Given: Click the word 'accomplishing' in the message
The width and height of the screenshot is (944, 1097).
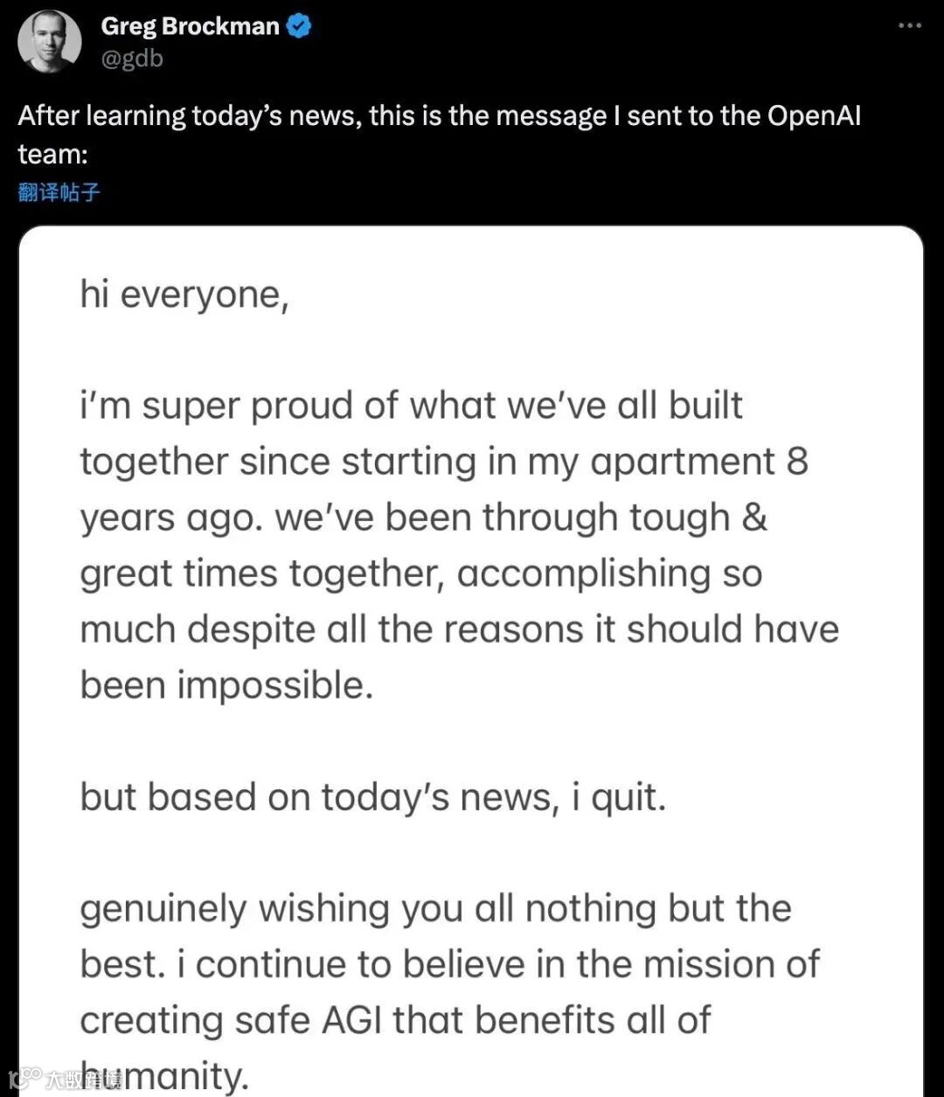Looking at the screenshot, I should pos(585,574).
